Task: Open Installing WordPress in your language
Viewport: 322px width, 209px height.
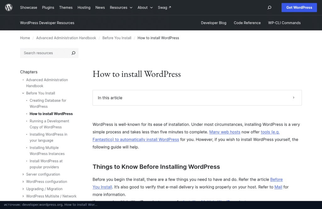Action: [48, 137]
